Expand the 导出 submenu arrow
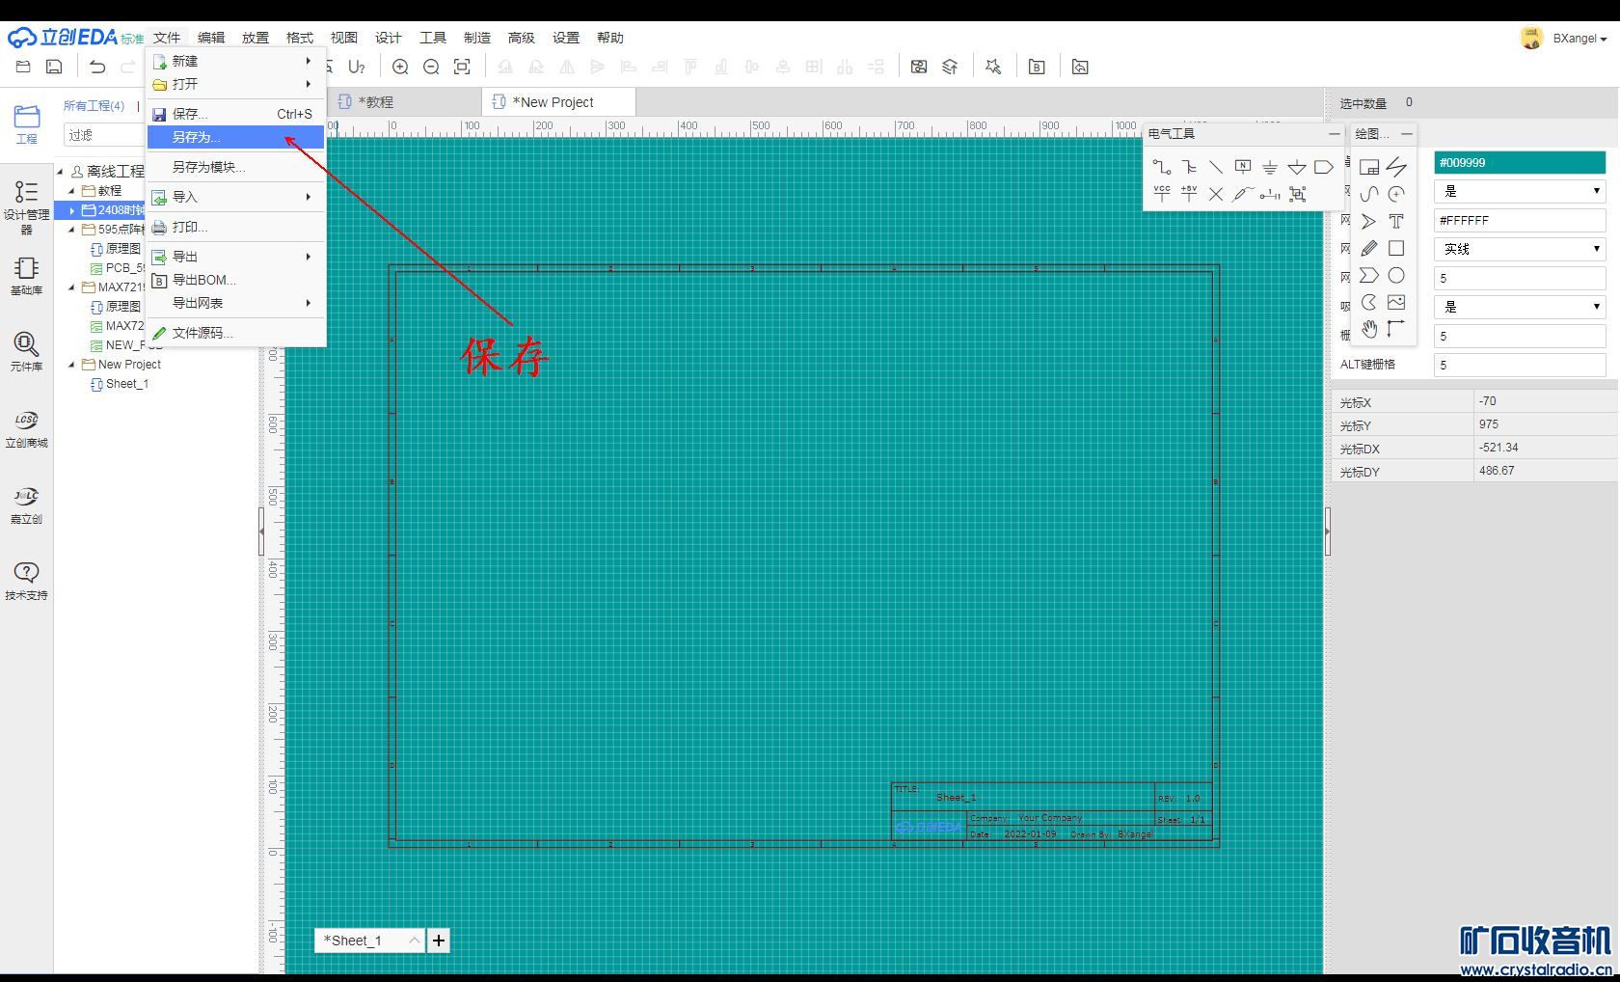 click(x=309, y=257)
